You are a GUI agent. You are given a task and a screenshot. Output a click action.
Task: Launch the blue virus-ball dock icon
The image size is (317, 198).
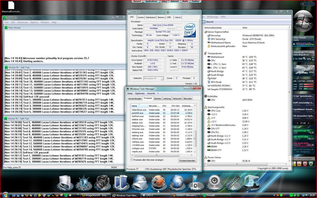coord(84,183)
